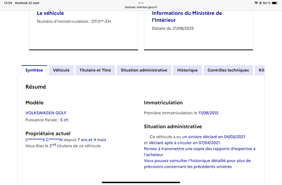Tap the clock time in status bar

click(8, 3)
